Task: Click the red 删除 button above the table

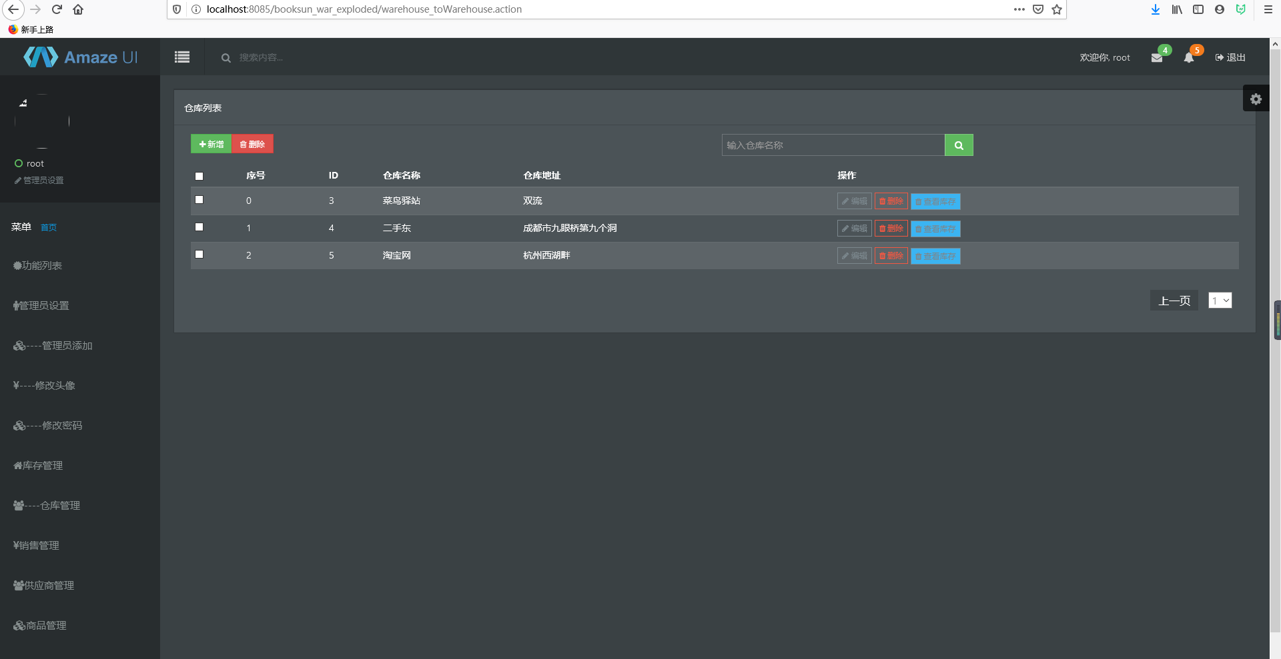Action: tap(252, 144)
